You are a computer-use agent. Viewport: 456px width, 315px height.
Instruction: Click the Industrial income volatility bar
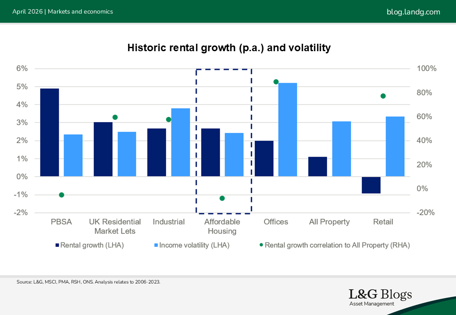tap(180, 142)
